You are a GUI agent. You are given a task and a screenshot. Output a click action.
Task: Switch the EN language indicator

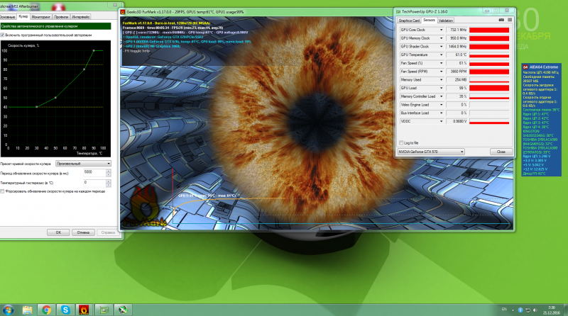tap(504, 310)
